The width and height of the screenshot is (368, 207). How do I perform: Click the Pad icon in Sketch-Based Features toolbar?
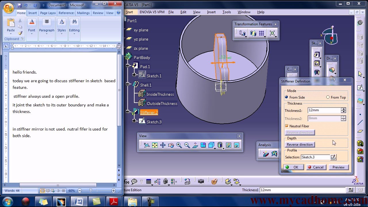317,55
